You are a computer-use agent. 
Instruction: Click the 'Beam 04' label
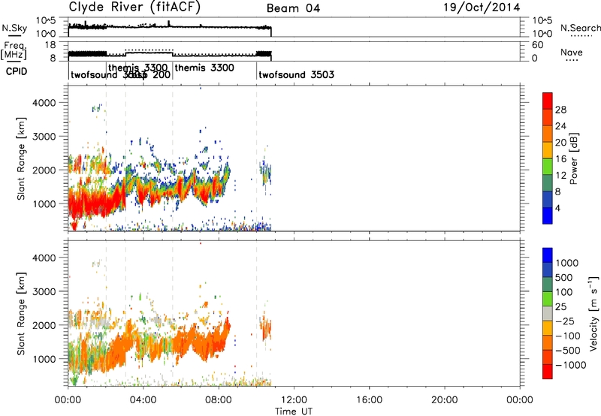(x=293, y=8)
